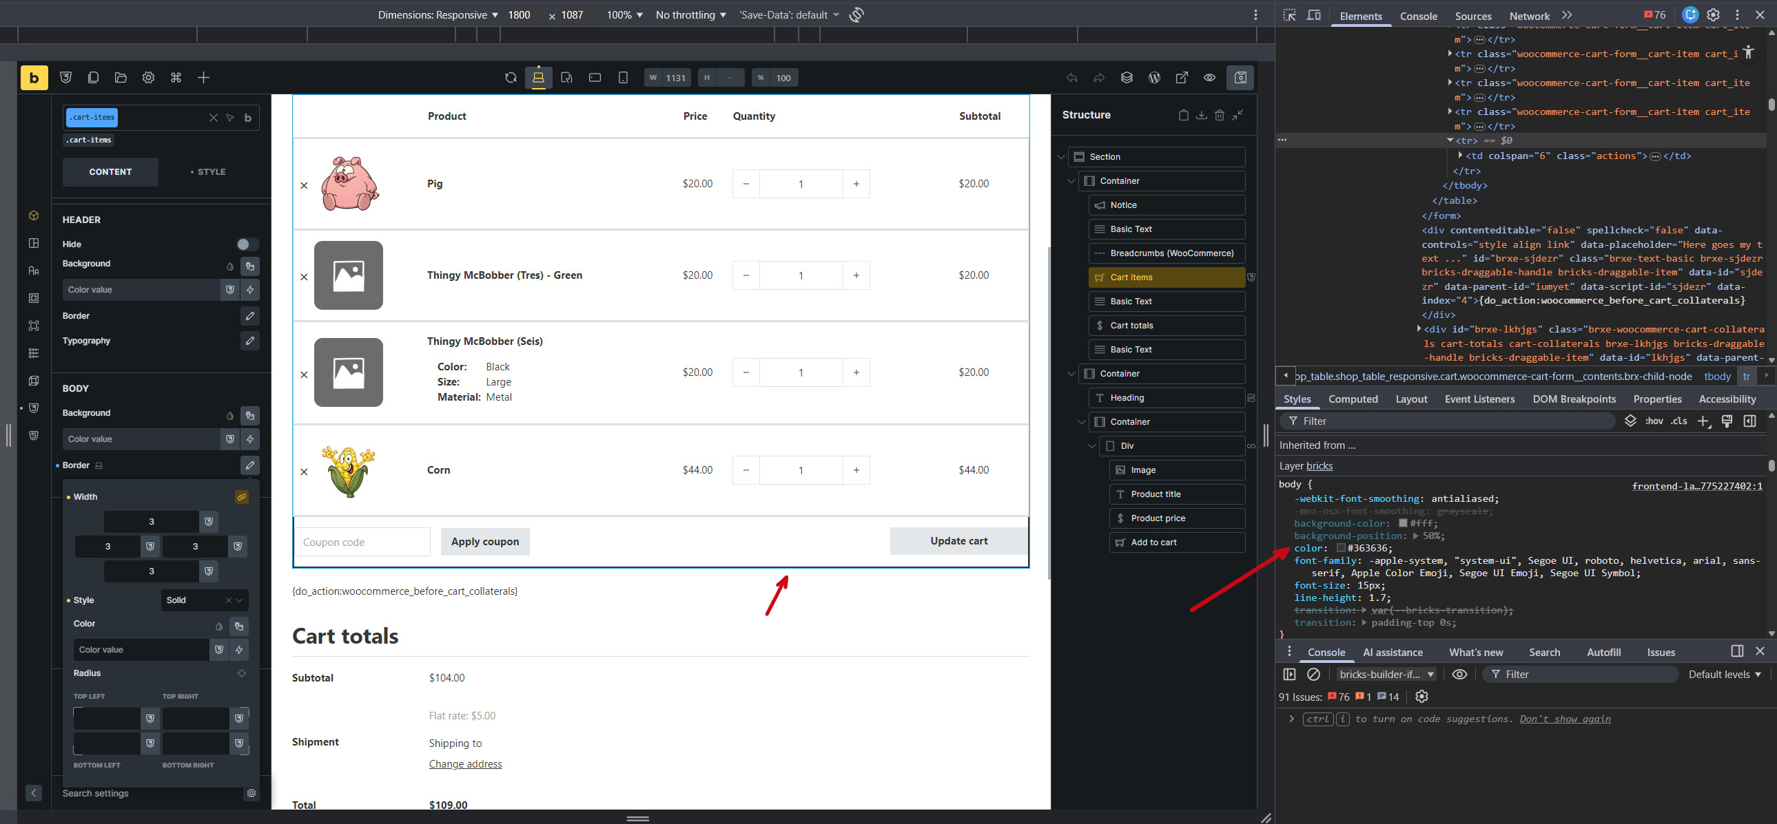Screen dimensions: 1777x824
Task: Open the Computed tab in DevTools
Action: (1353, 399)
